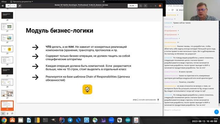The height and width of the screenshot is (124, 220).
Task: Click bullet text 'Реализуется на базе шаблона Chain of Responsibilities'
Action: tap(81, 76)
